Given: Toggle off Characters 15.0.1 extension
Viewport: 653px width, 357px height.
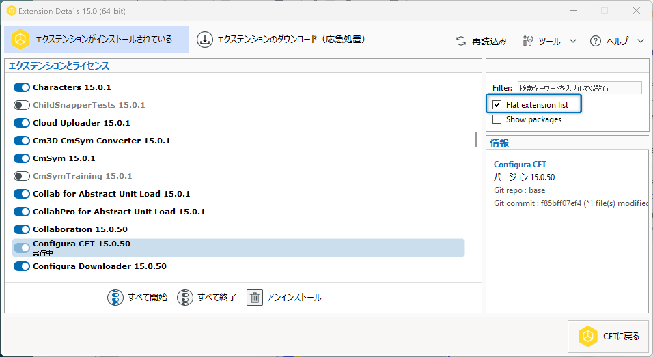Looking at the screenshot, I should point(22,87).
